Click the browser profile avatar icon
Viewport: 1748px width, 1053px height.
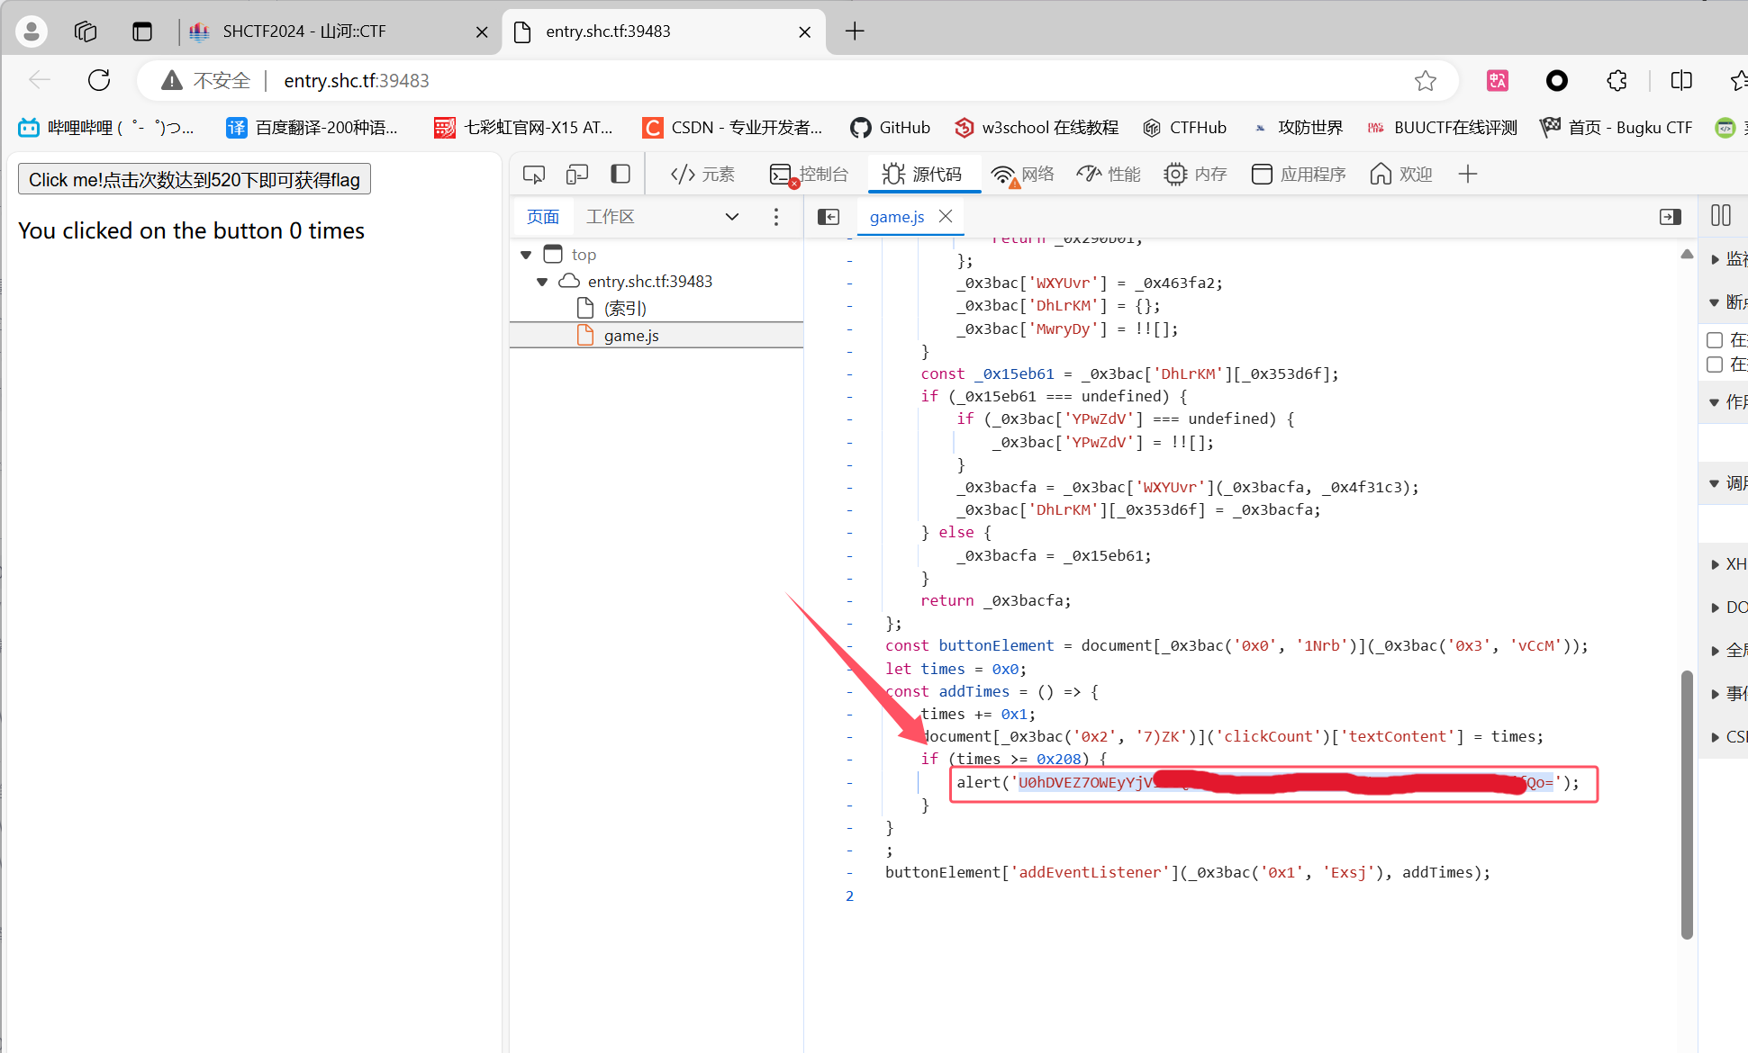(32, 31)
